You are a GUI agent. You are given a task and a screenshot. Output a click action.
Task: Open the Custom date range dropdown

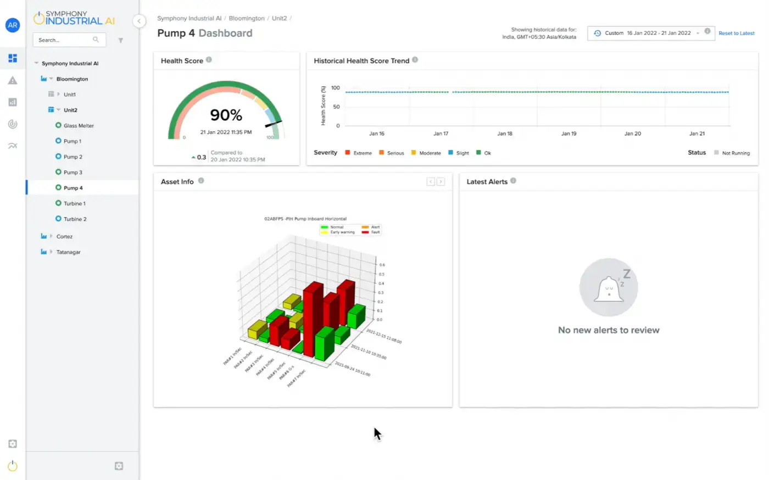coord(648,33)
